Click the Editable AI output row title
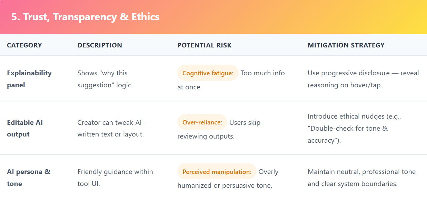This screenshot has height=197, width=427. coord(25,128)
